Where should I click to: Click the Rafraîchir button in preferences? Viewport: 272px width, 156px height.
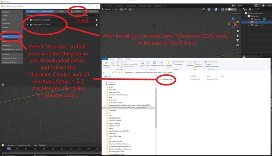(x=92, y=11)
